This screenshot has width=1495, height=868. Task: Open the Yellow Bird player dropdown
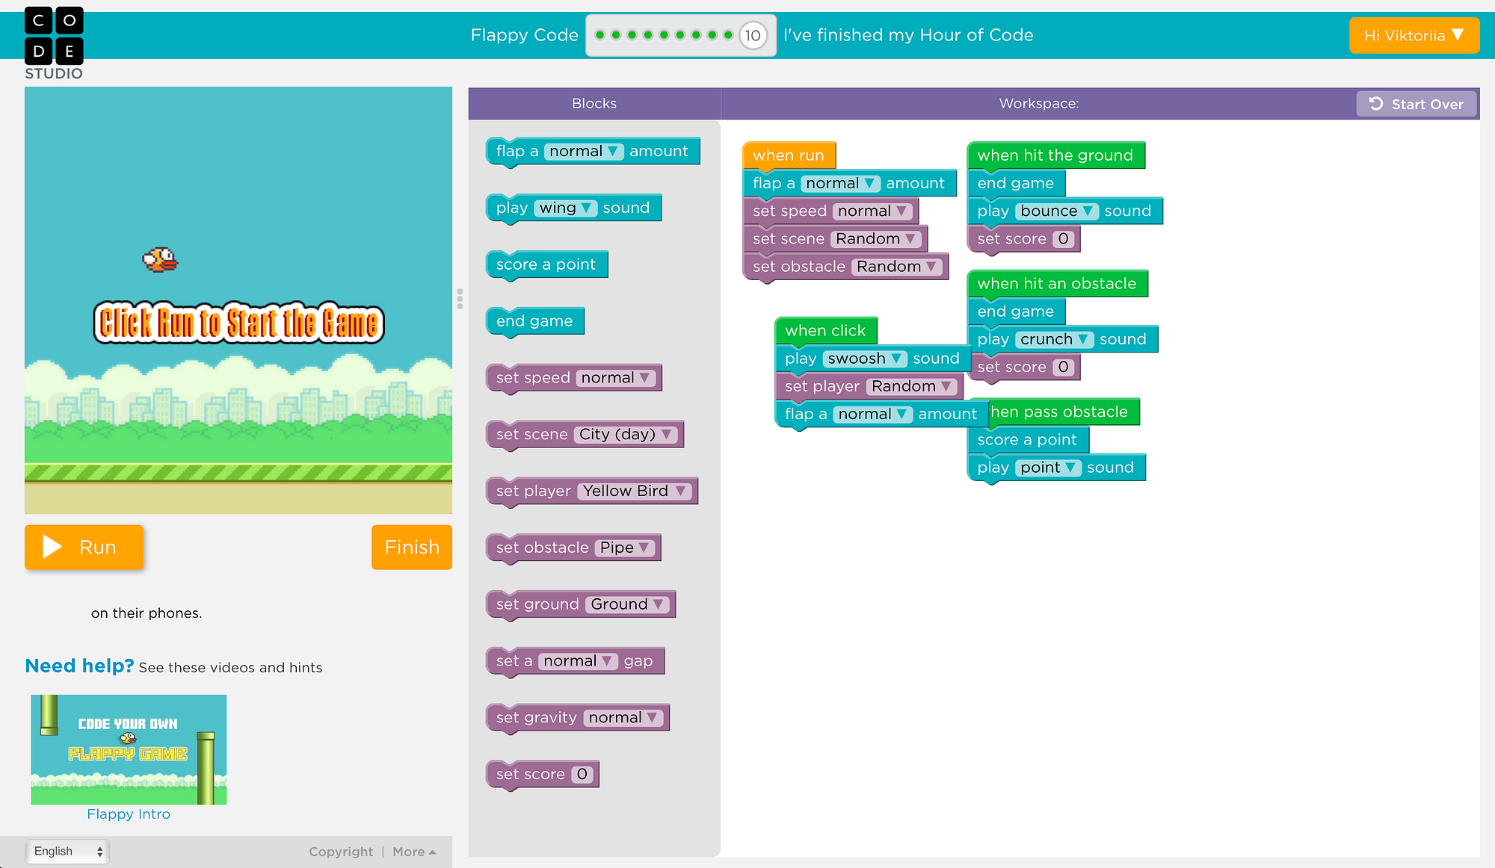[635, 491]
